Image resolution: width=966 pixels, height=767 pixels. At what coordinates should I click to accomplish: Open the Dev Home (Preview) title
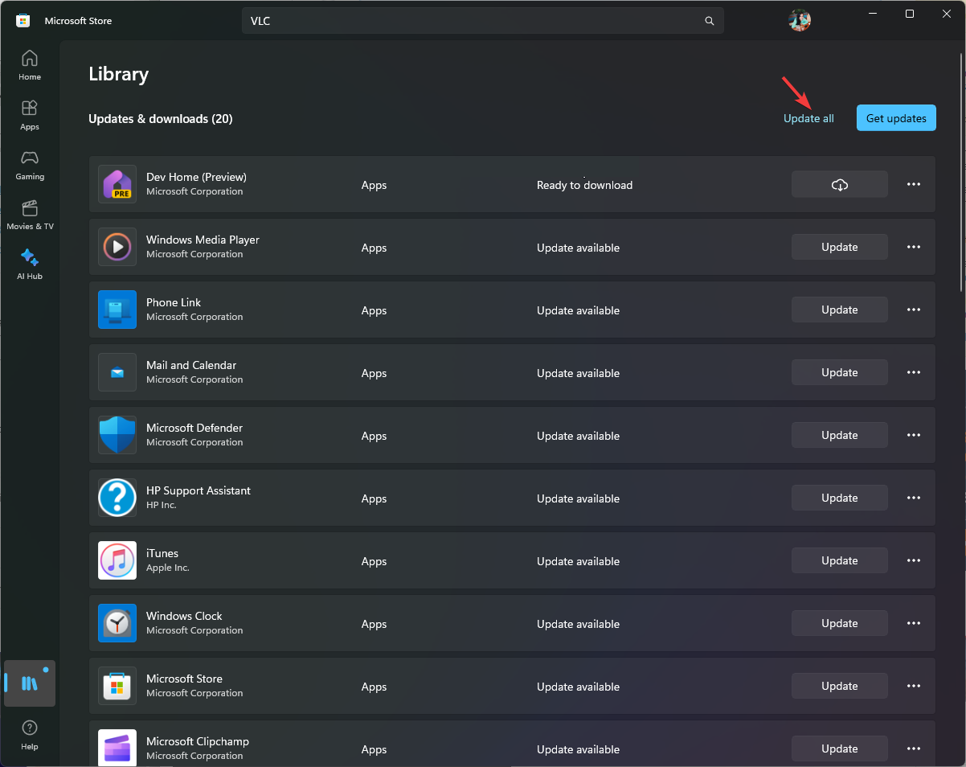[x=196, y=177]
